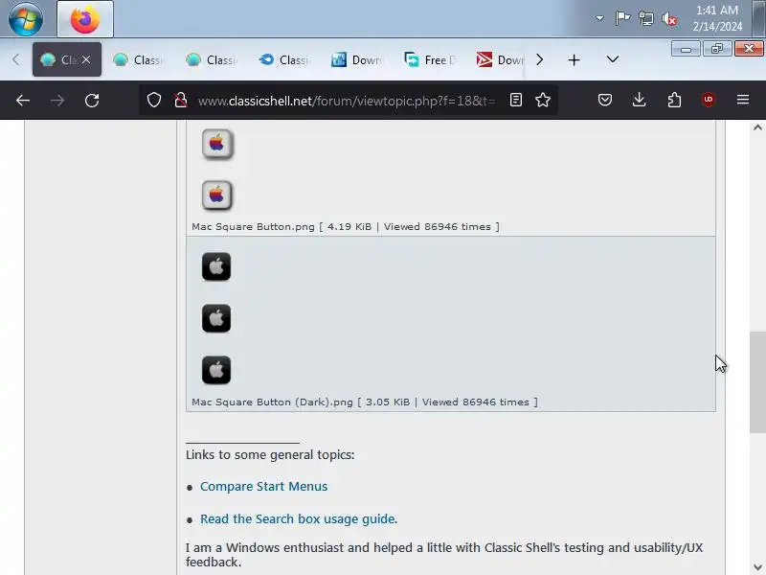Bookmark this page with star icon

click(543, 101)
